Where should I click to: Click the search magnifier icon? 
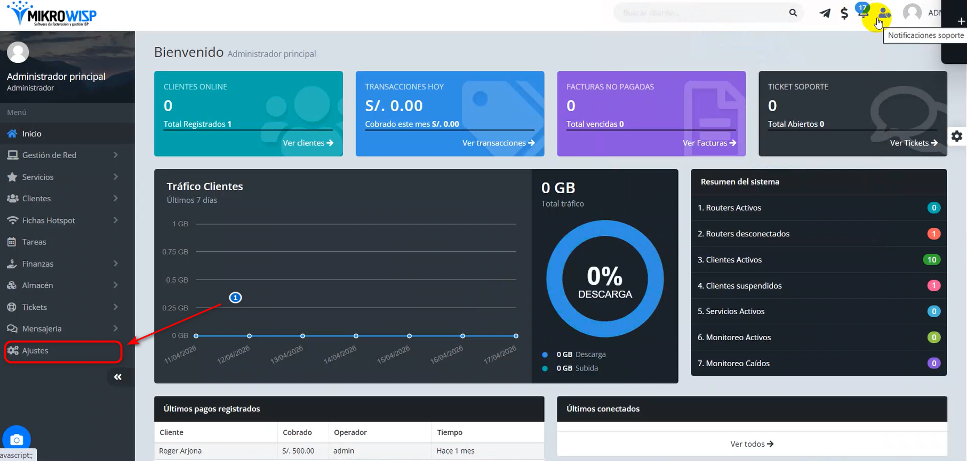point(793,13)
